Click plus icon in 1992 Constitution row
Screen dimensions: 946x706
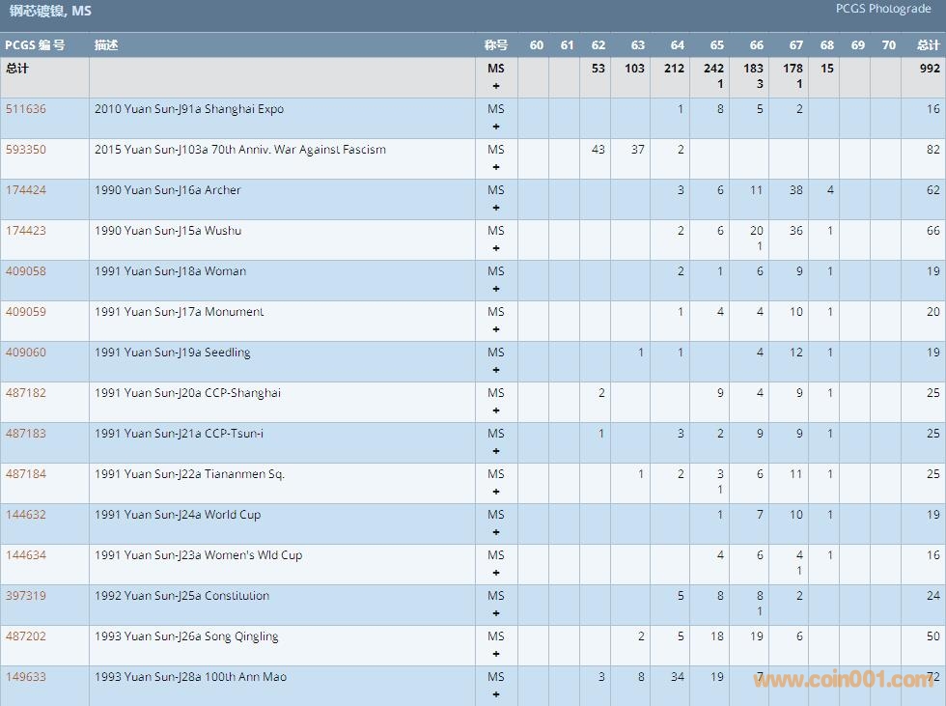(x=496, y=613)
